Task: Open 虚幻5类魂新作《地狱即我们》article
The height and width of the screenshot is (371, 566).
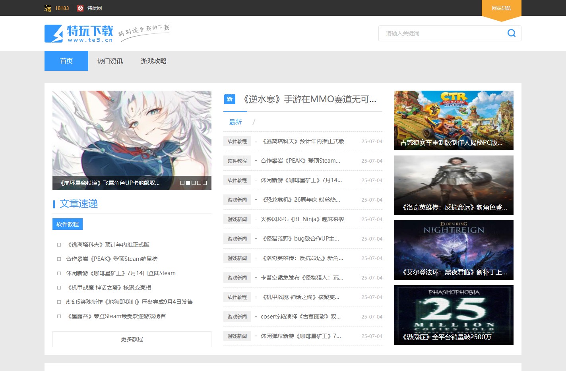Action: tap(129, 302)
